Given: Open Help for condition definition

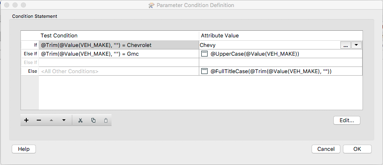Looking at the screenshot, I should [24, 149].
